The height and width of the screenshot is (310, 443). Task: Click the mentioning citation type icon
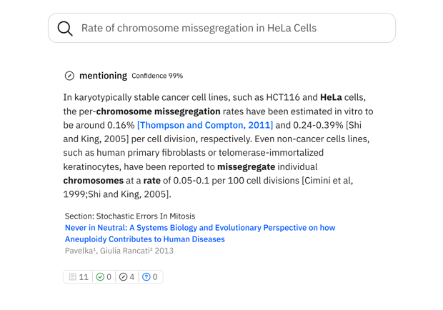(x=69, y=76)
